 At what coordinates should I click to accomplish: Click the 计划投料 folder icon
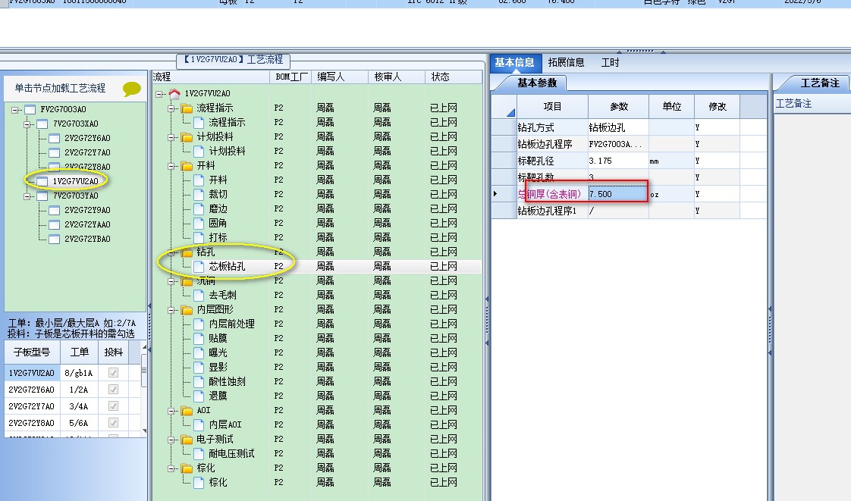(x=187, y=136)
